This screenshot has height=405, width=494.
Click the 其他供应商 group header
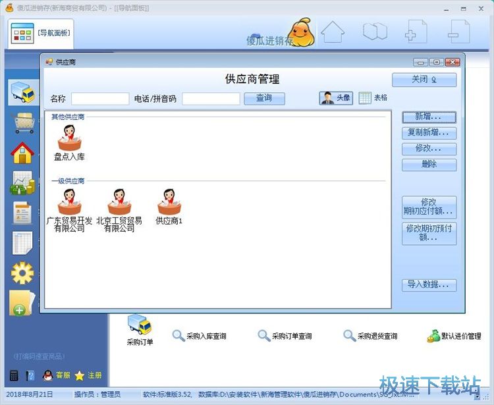[x=68, y=117]
